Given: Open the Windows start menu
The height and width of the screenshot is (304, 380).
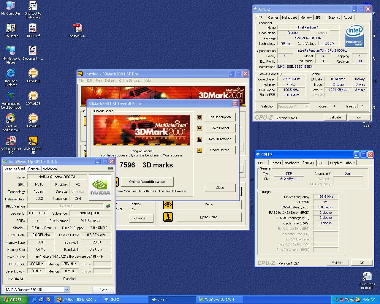Looking at the screenshot, I should 14,300.
